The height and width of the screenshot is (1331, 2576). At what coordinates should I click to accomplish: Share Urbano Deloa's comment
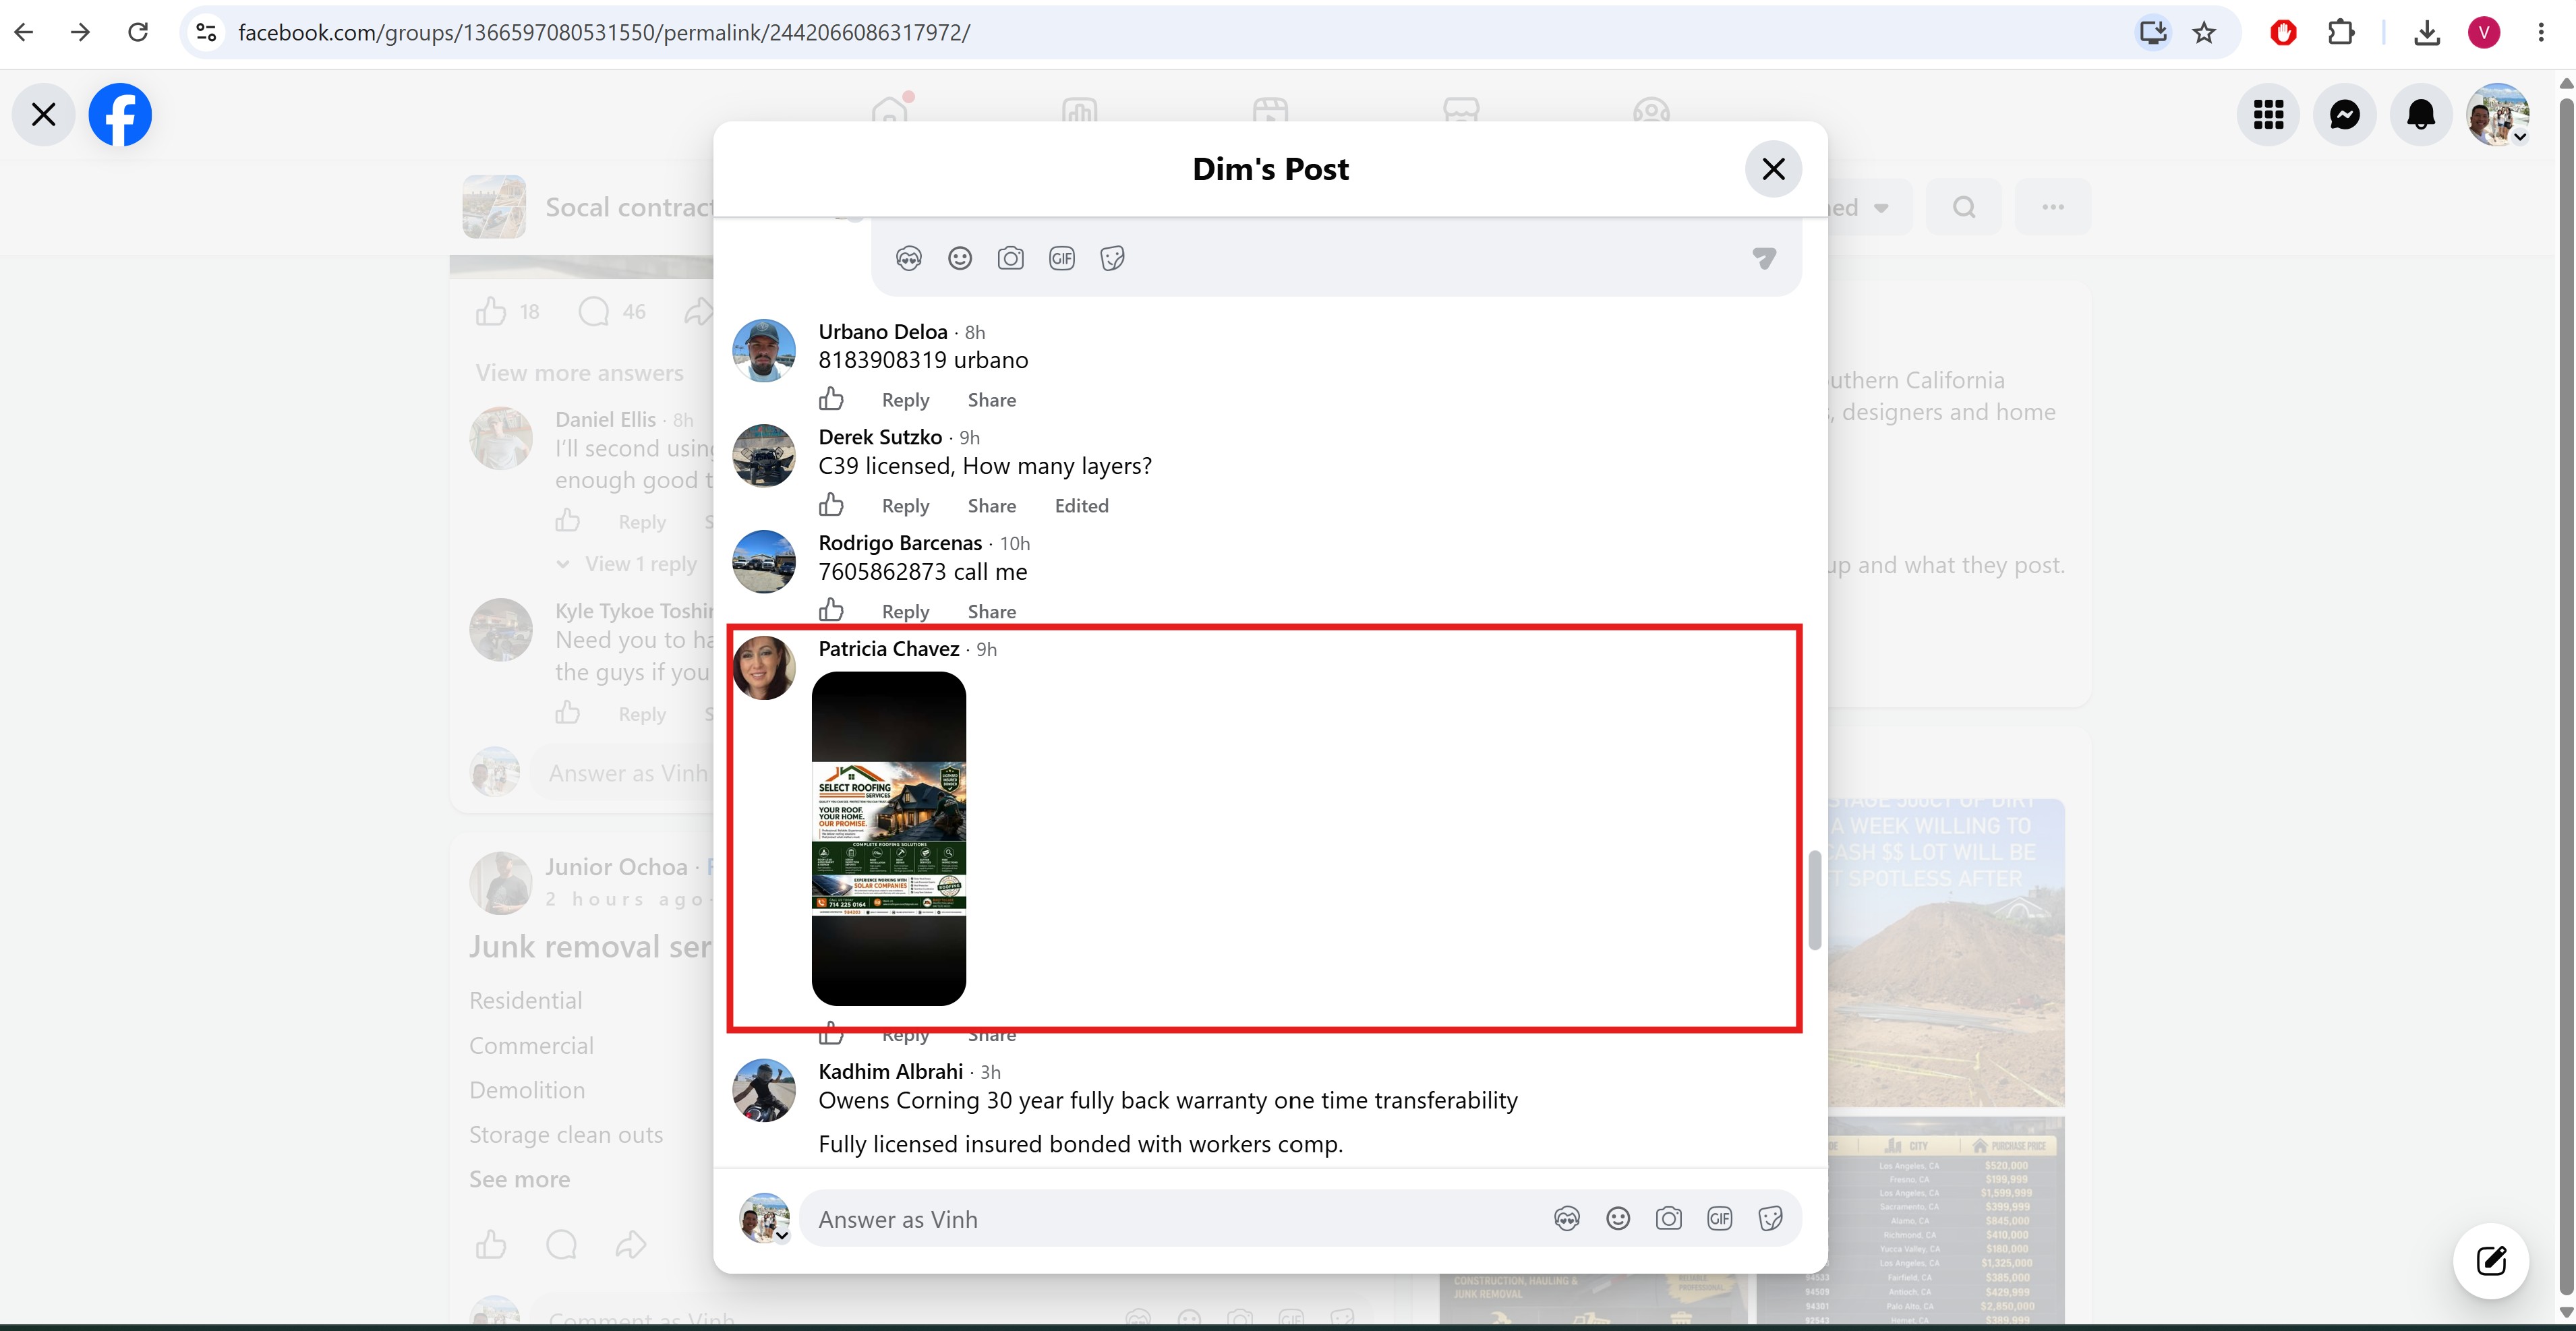992,400
